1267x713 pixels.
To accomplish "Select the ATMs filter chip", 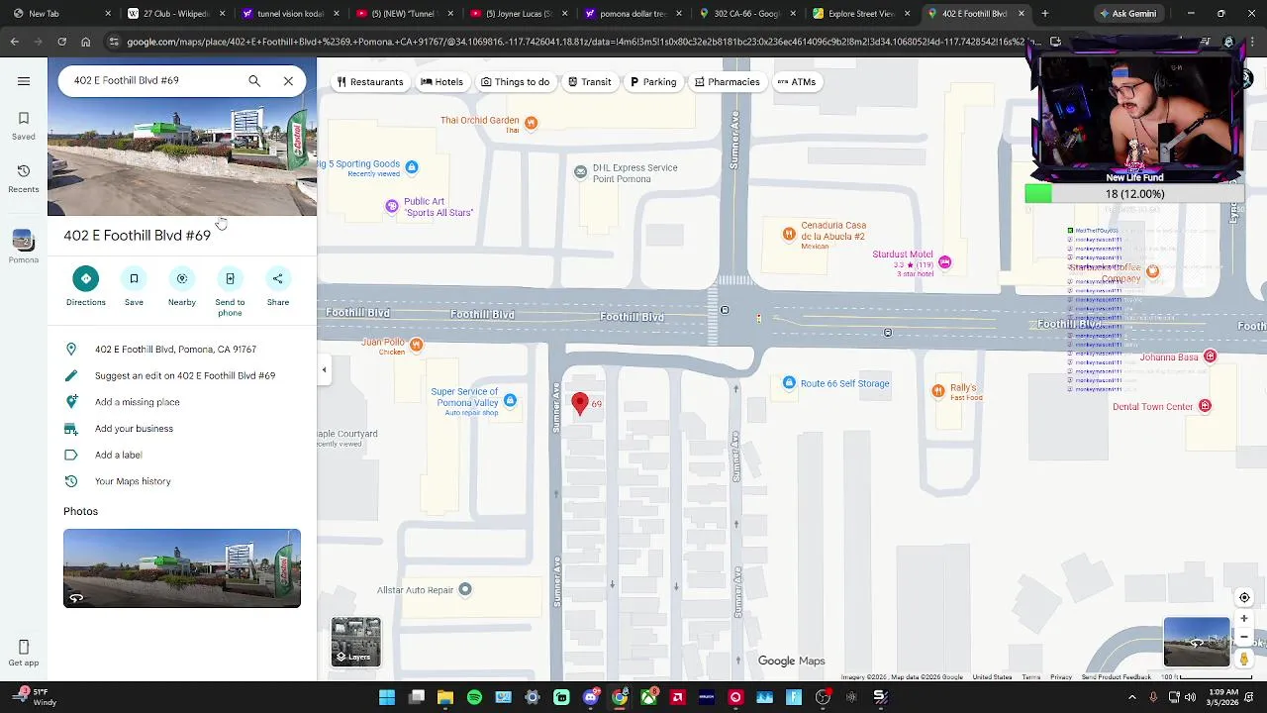I will (x=797, y=82).
